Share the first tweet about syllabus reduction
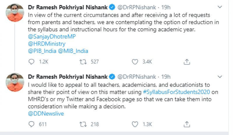This screenshot has width=233, height=135. pyautogui.click(x=187, y=62)
